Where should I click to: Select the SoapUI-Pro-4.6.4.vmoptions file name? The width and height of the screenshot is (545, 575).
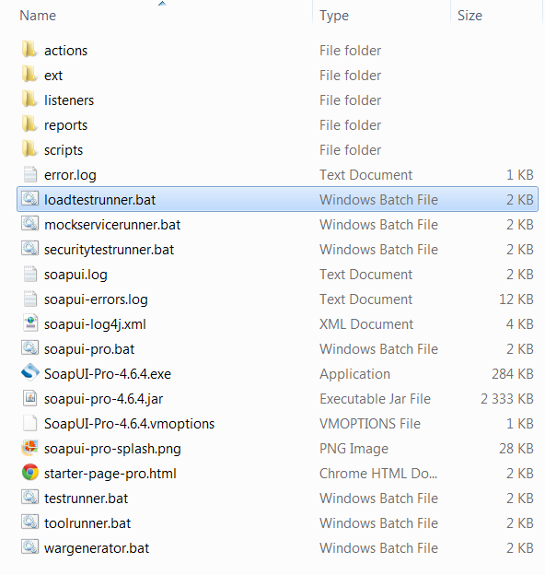pyautogui.click(x=129, y=424)
